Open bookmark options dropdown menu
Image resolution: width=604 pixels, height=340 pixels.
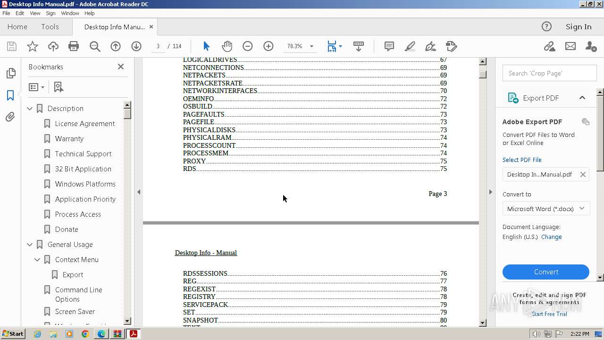click(36, 87)
